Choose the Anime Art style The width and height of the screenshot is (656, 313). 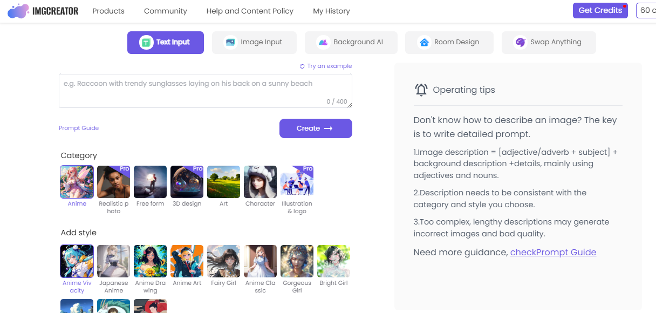pyautogui.click(x=187, y=261)
